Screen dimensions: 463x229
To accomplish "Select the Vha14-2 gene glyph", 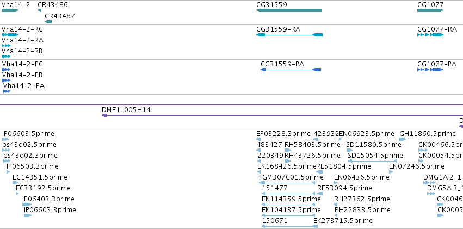I will coord(10,10).
